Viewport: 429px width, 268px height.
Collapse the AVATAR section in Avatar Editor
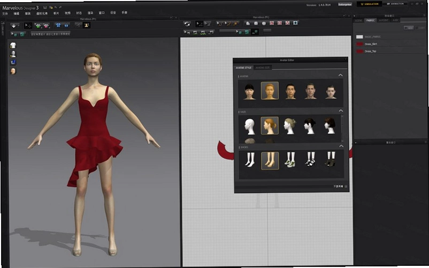pos(341,75)
